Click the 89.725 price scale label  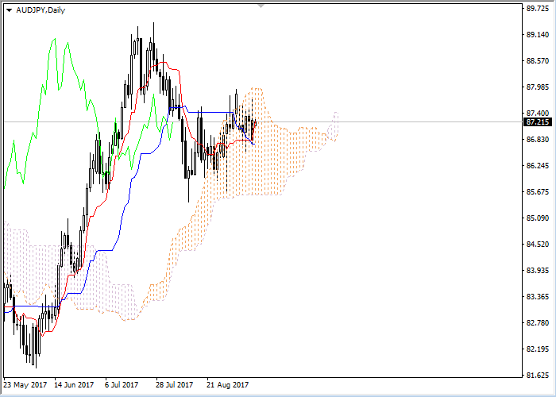pos(538,9)
